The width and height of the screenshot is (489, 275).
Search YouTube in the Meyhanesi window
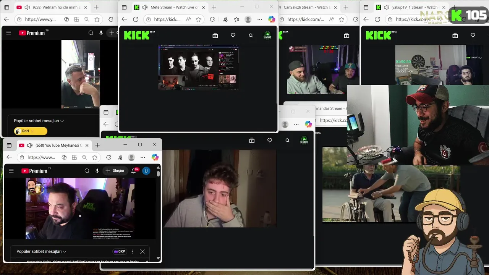(87, 171)
